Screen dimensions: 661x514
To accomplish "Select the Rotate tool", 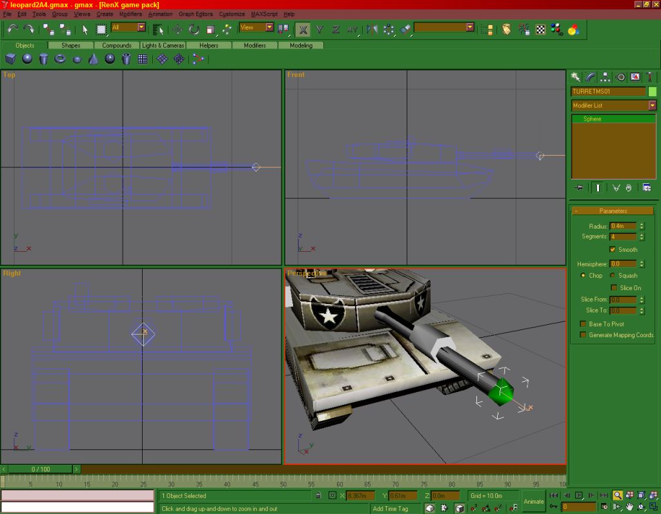I will click(x=194, y=29).
